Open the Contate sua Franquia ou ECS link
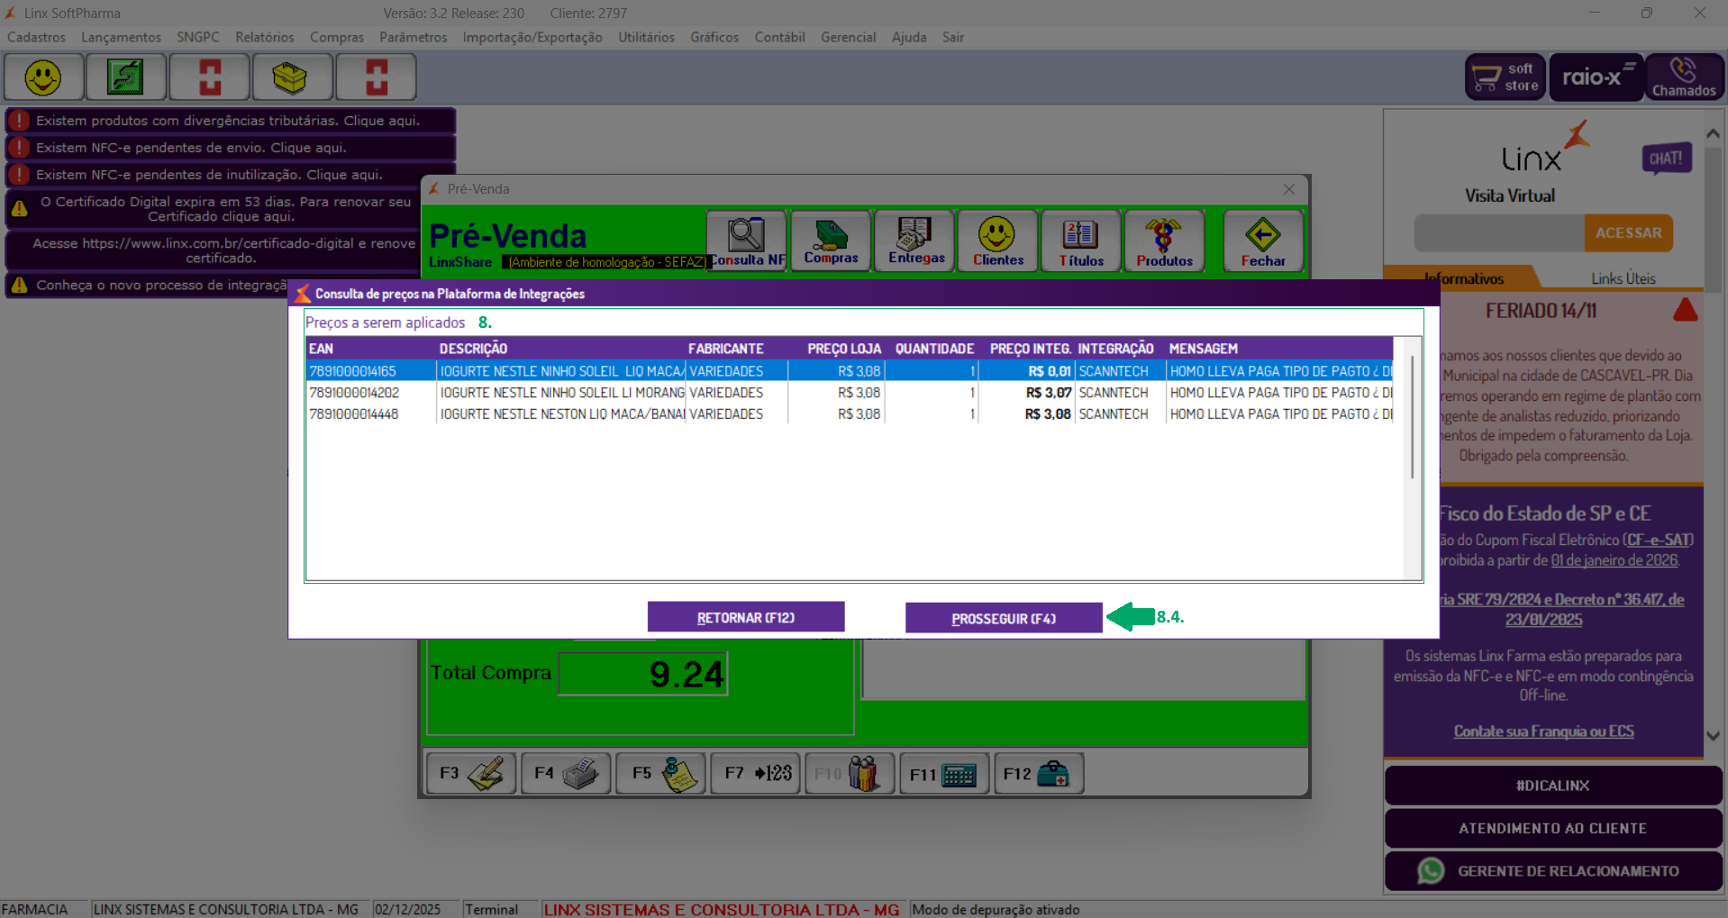1728x918 pixels. 1543,732
